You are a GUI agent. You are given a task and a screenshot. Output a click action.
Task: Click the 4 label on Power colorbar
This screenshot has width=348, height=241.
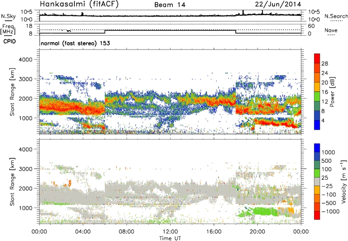tap(323, 120)
